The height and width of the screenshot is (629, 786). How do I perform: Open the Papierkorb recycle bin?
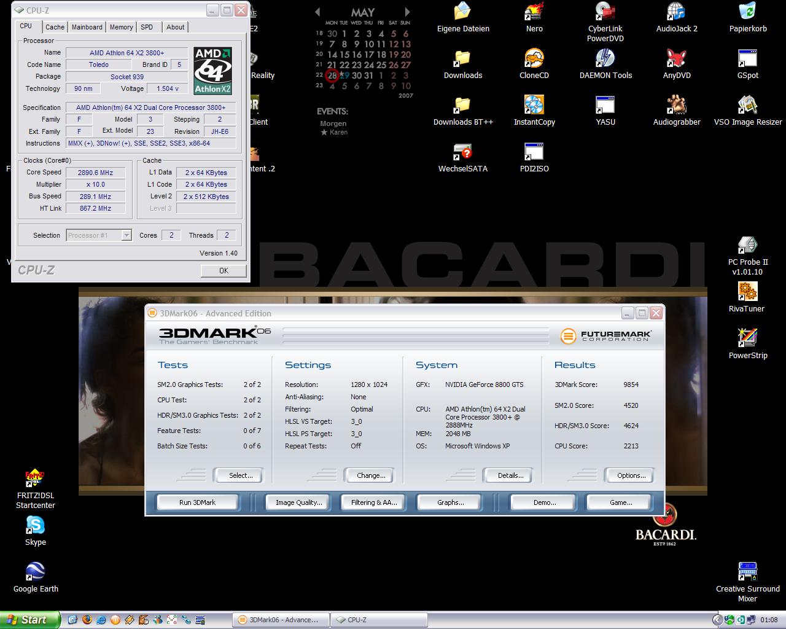point(748,18)
